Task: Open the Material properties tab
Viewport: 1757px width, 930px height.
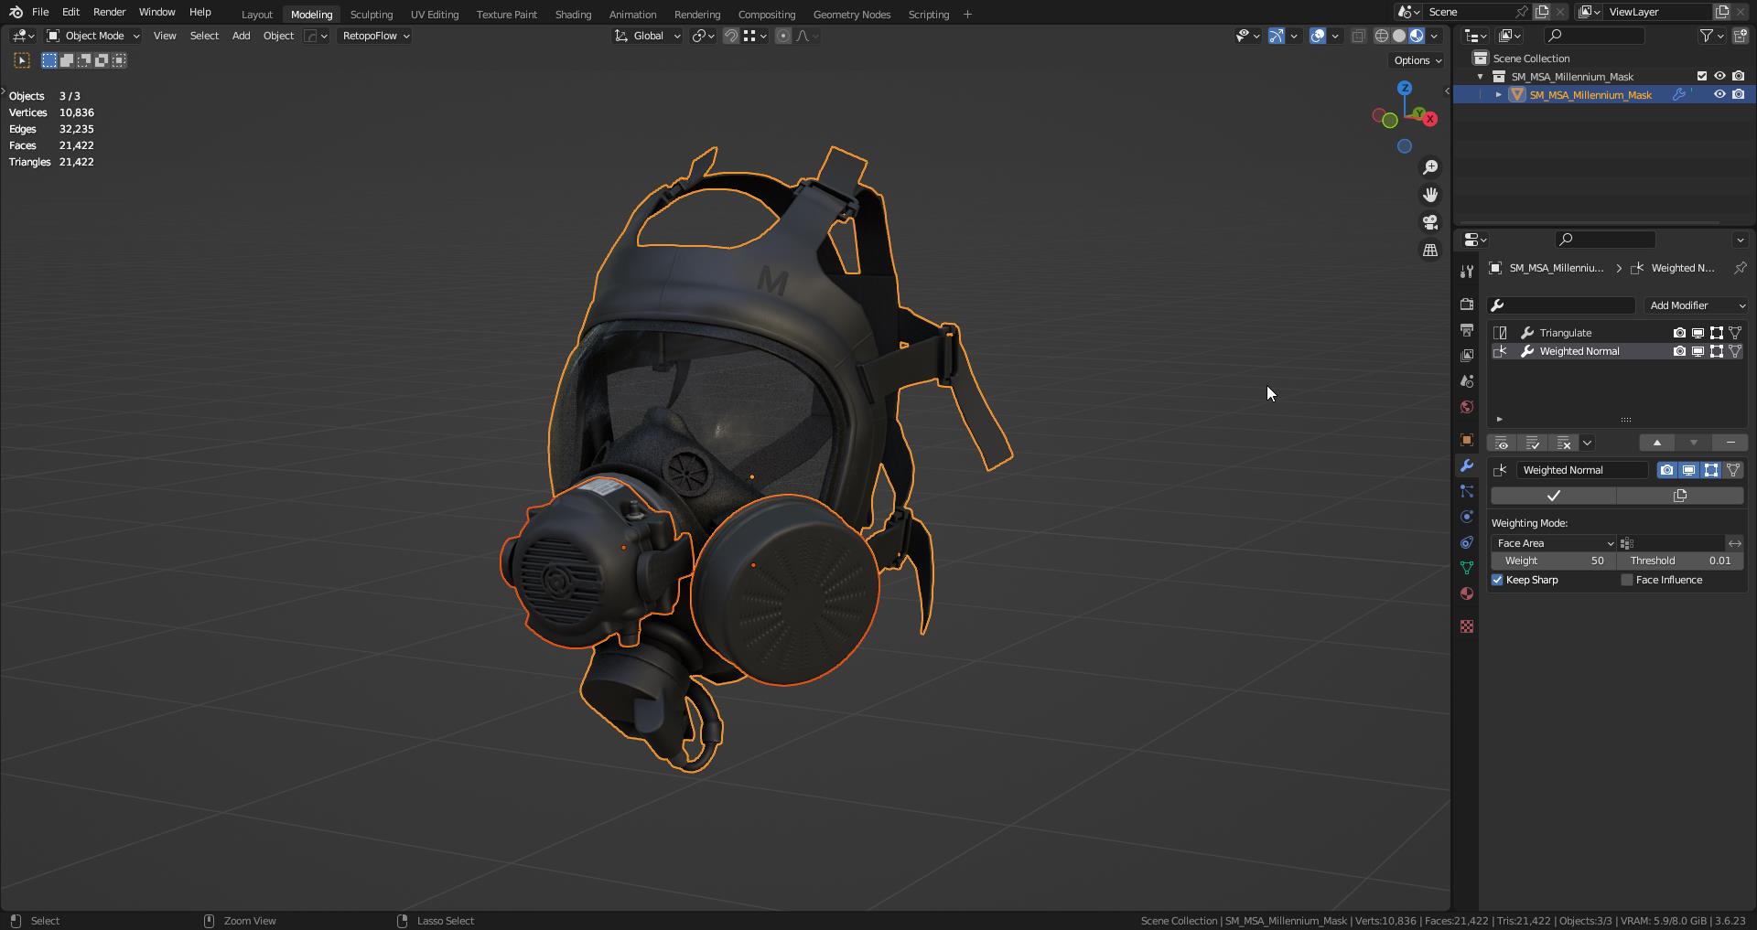Action: (x=1467, y=593)
